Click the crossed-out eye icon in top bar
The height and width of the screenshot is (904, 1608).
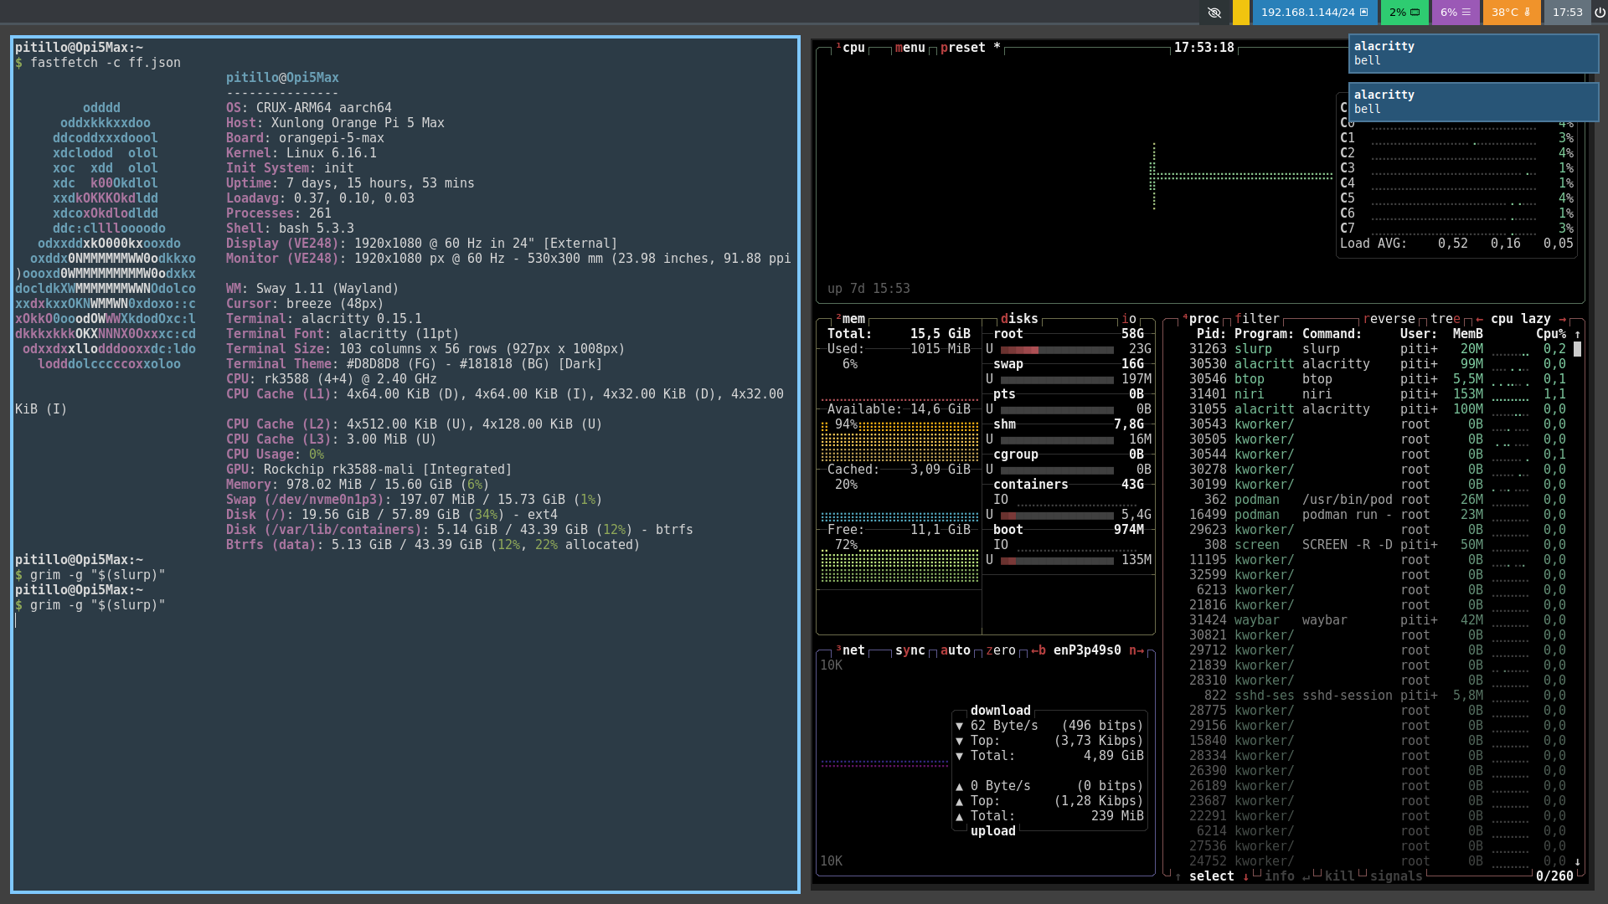coord(1214,13)
